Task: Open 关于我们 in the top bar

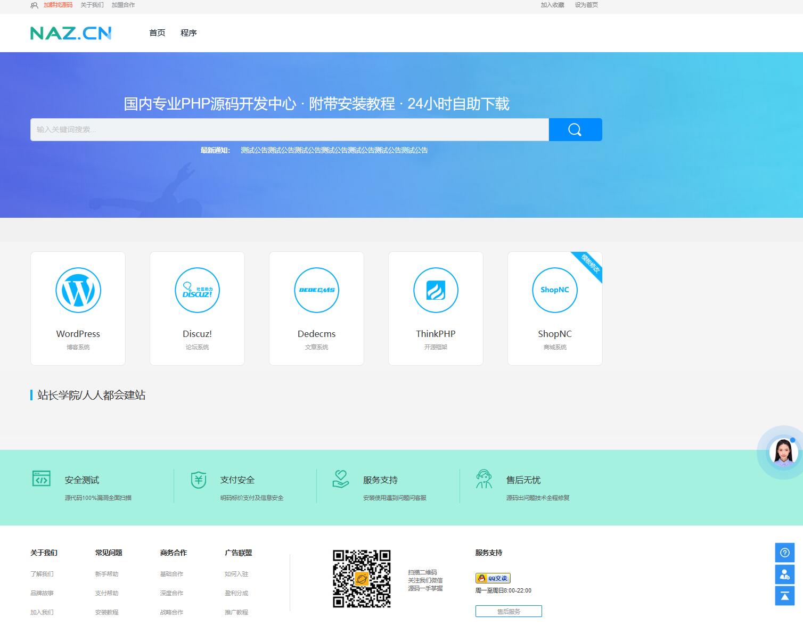Action: click(x=92, y=5)
